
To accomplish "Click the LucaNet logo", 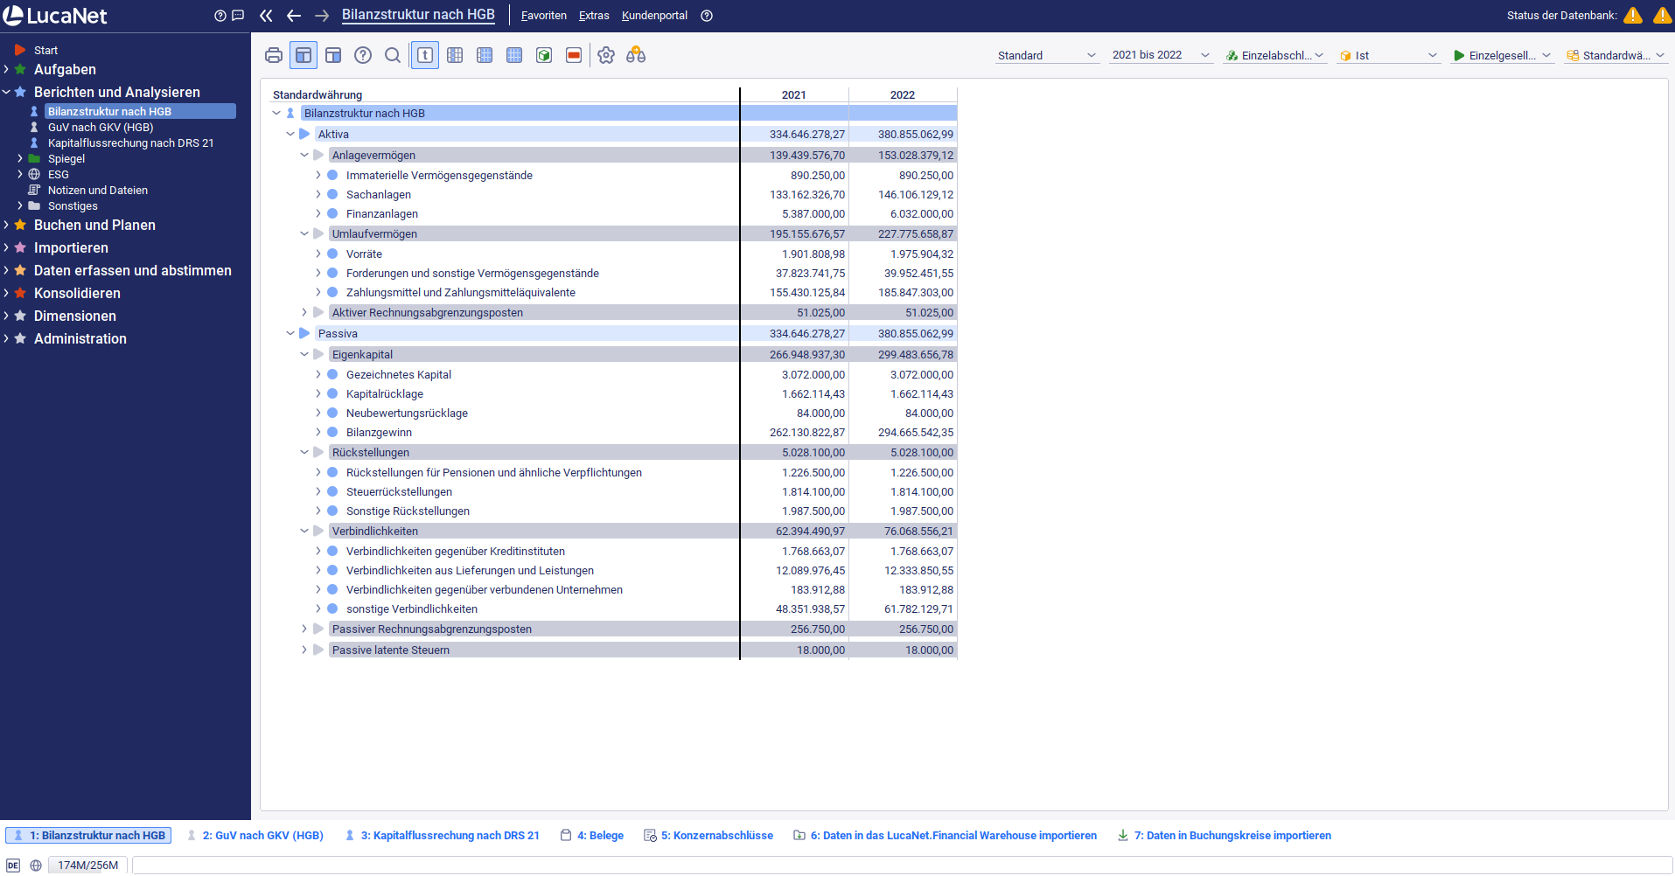I will [x=55, y=16].
